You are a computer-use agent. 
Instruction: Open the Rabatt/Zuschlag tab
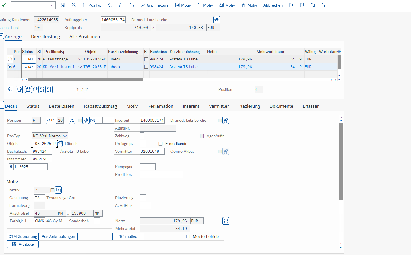100,106
